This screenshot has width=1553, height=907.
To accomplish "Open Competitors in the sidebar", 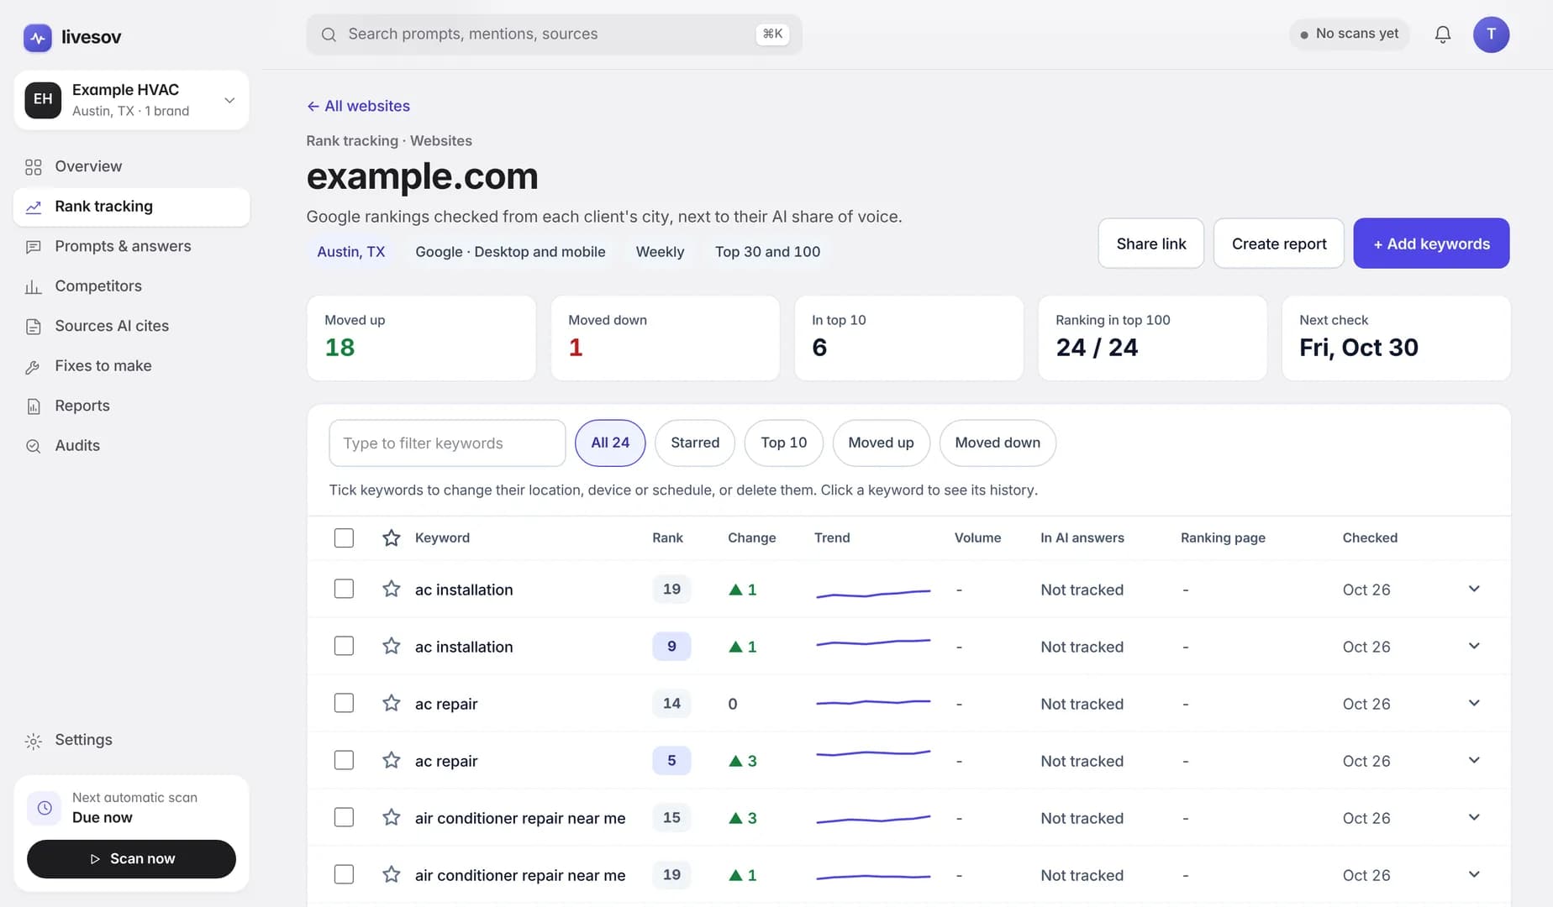I will 131,286.
